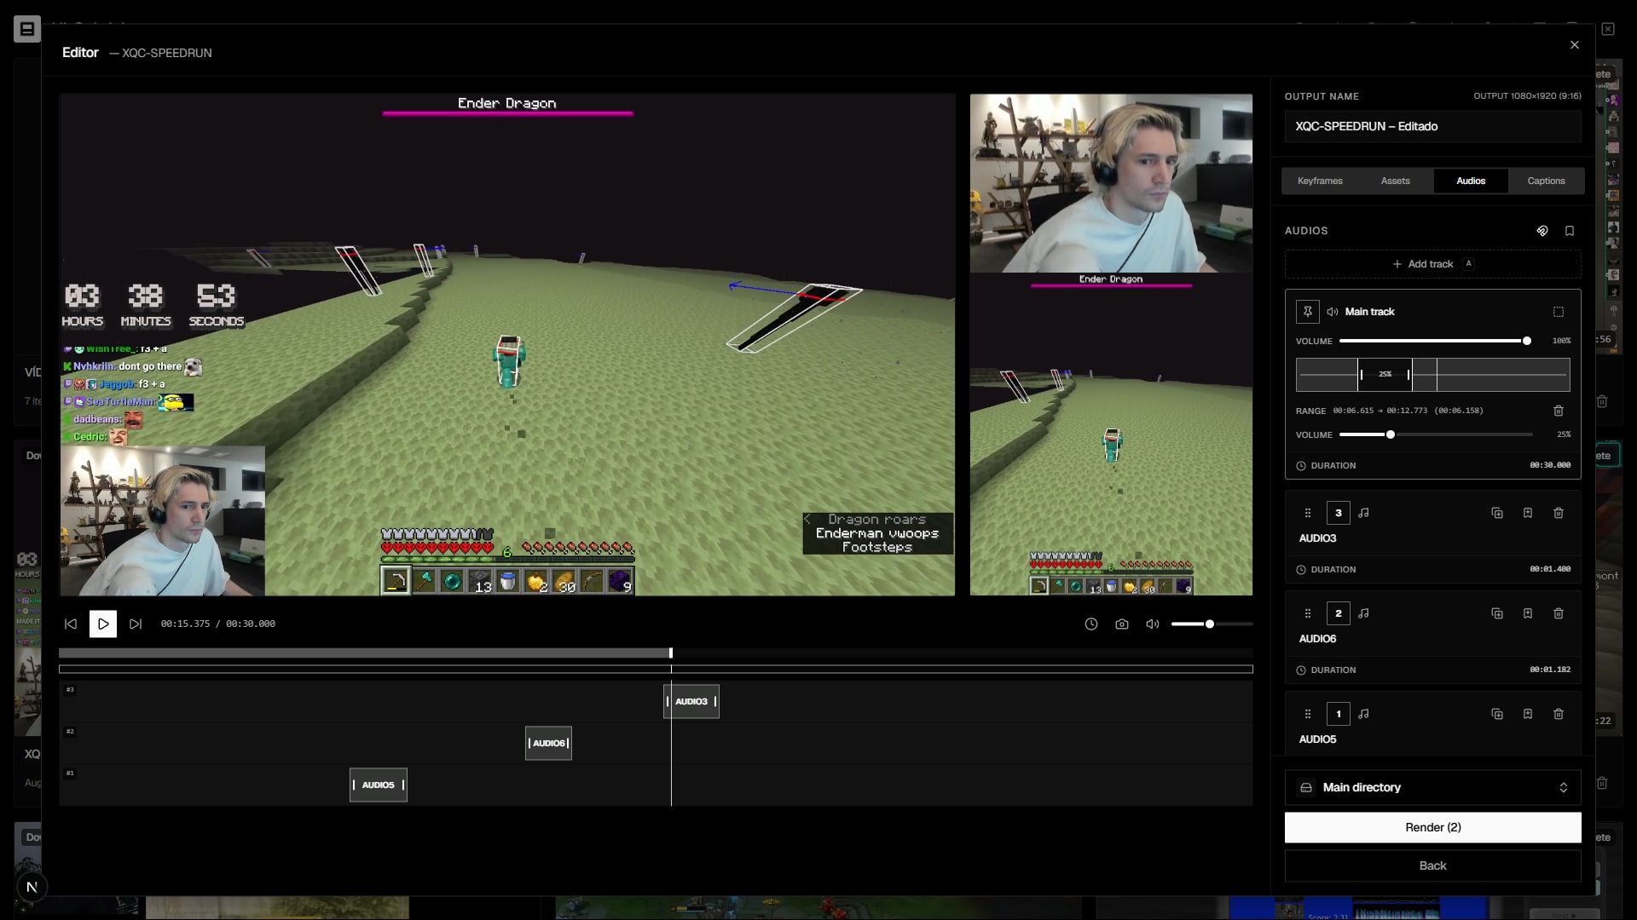Click the music note icon of AUDIO3
Viewport: 1637px width, 920px height.
[1364, 513]
